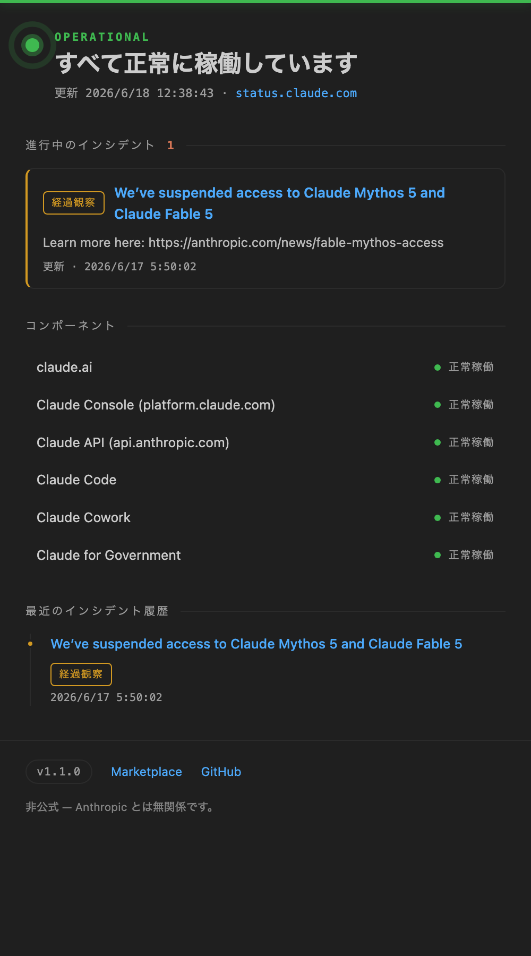This screenshot has height=956, width=531.
Task: Click the green status dot for claude.ai
Action: [438, 368]
